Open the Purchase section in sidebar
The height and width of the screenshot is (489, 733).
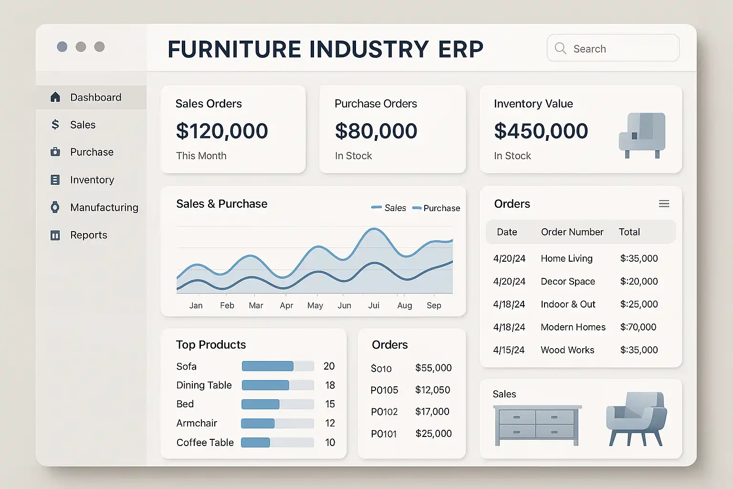[91, 152]
